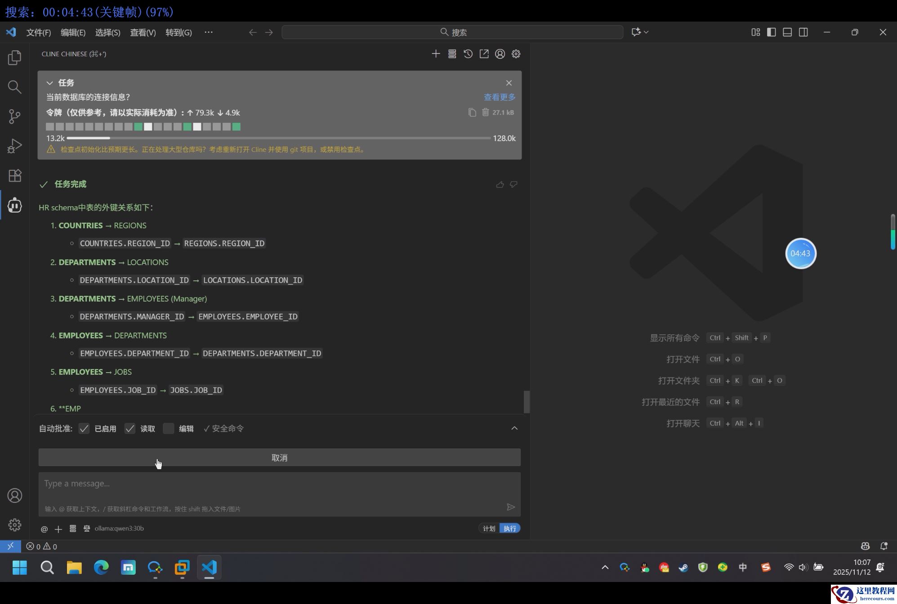Open the Source Control view
The width and height of the screenshot is (897, 604).
(14, 116)
